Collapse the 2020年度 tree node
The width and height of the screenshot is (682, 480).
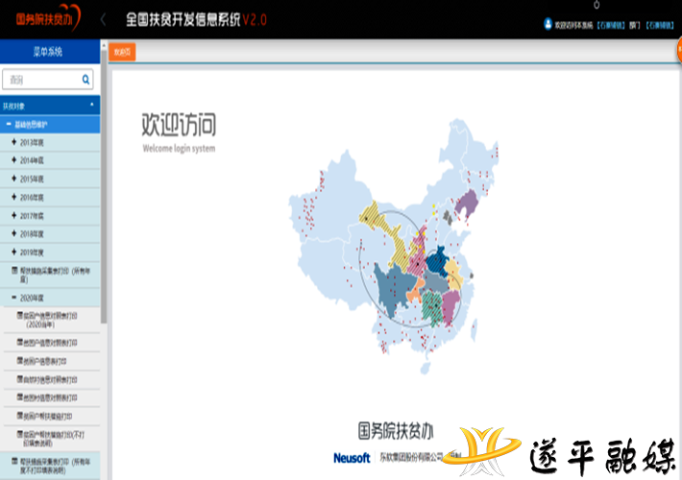click(x=14, y=298)
